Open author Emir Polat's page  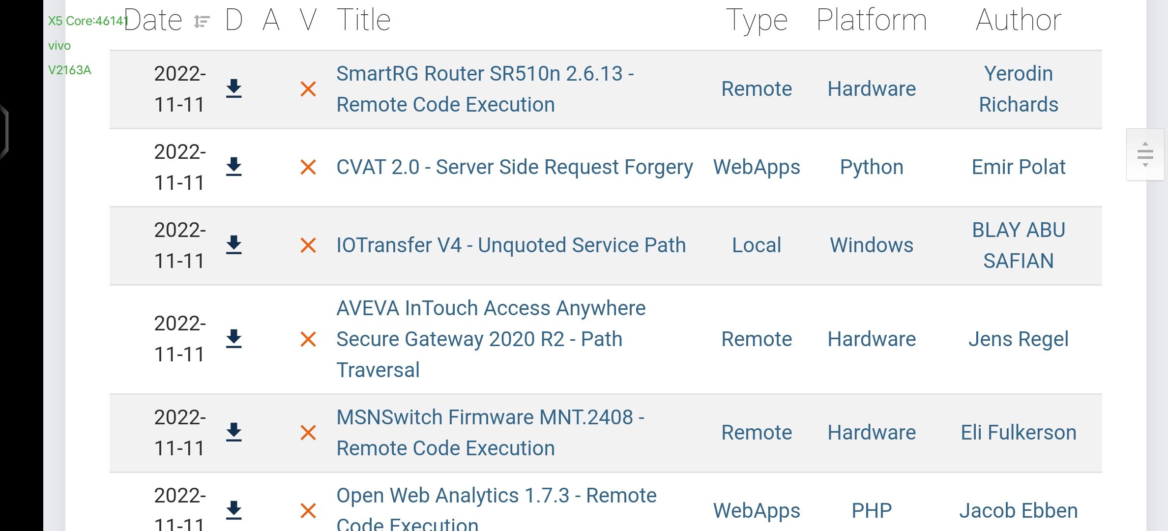[x=1018, y=167]
